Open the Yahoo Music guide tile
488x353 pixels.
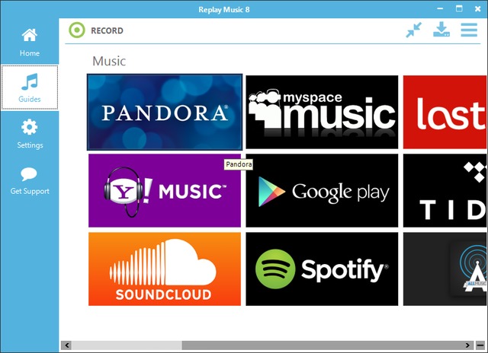(x=165, y=190)
